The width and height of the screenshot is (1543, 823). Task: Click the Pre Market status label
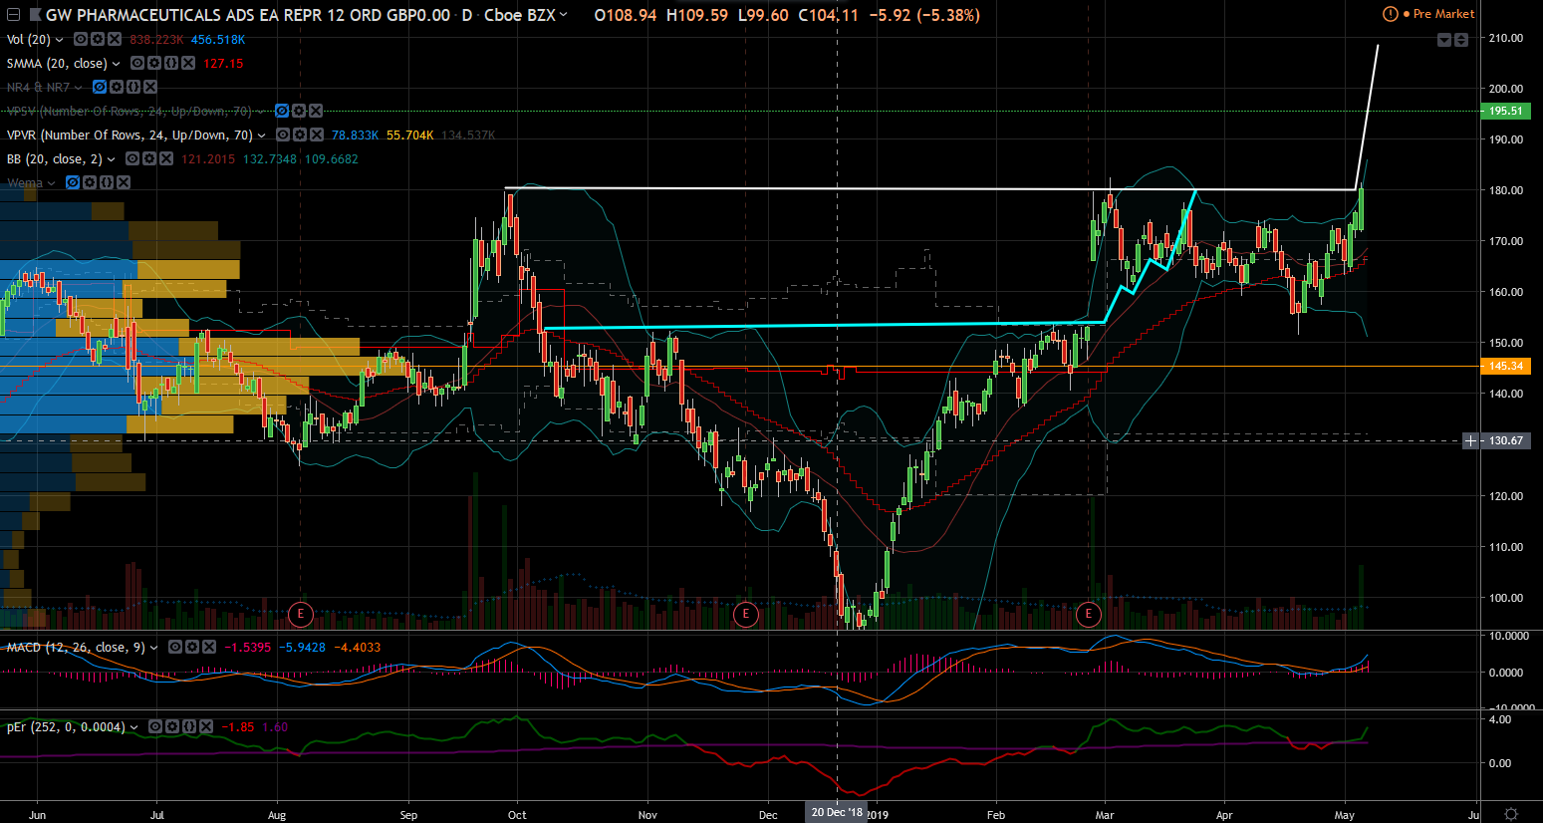click(x=1442, y=14)
